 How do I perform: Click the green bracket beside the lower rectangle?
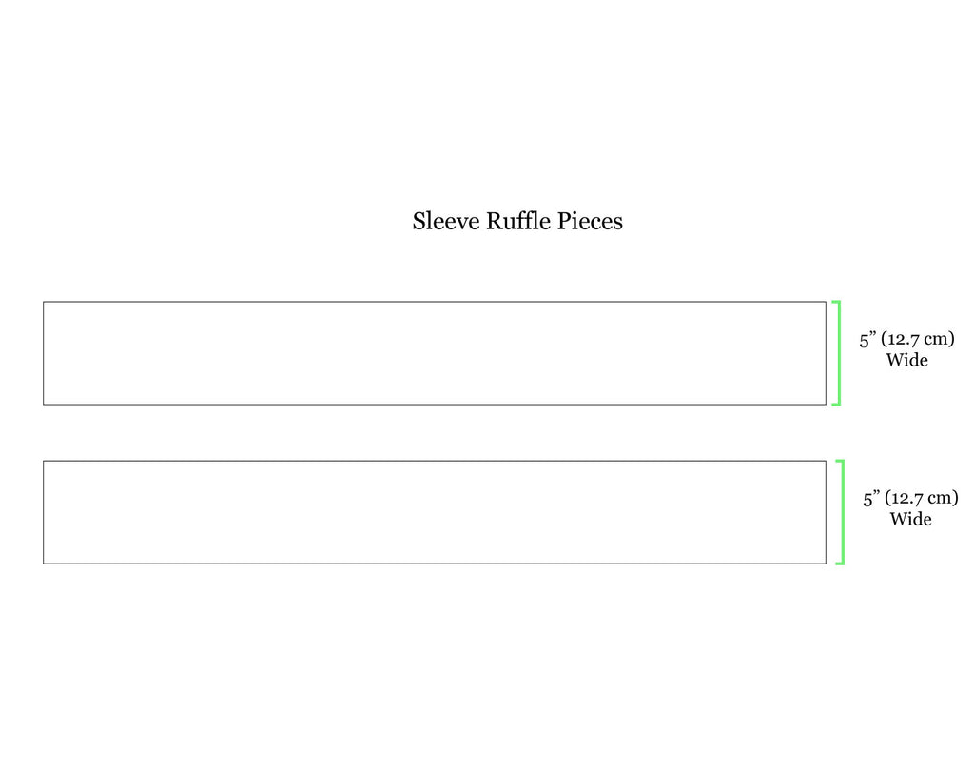point(842,512)
